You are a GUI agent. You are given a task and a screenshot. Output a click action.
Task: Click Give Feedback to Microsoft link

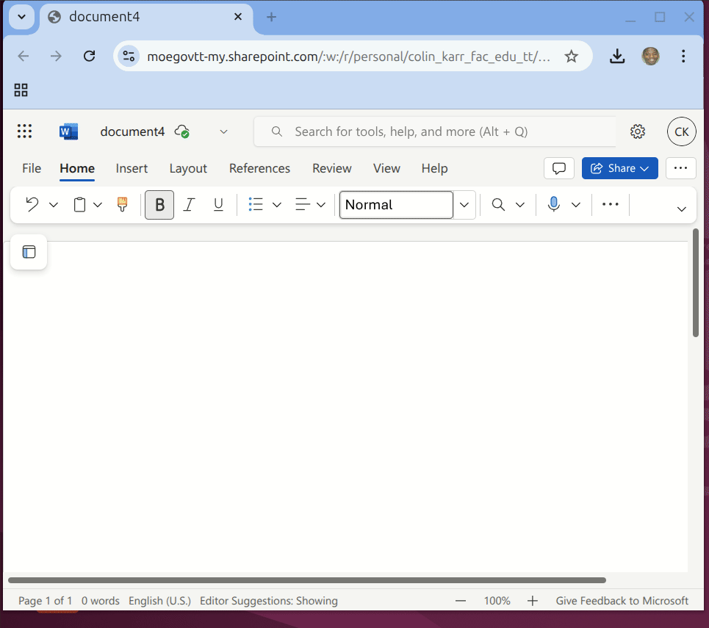pos(622,601)
